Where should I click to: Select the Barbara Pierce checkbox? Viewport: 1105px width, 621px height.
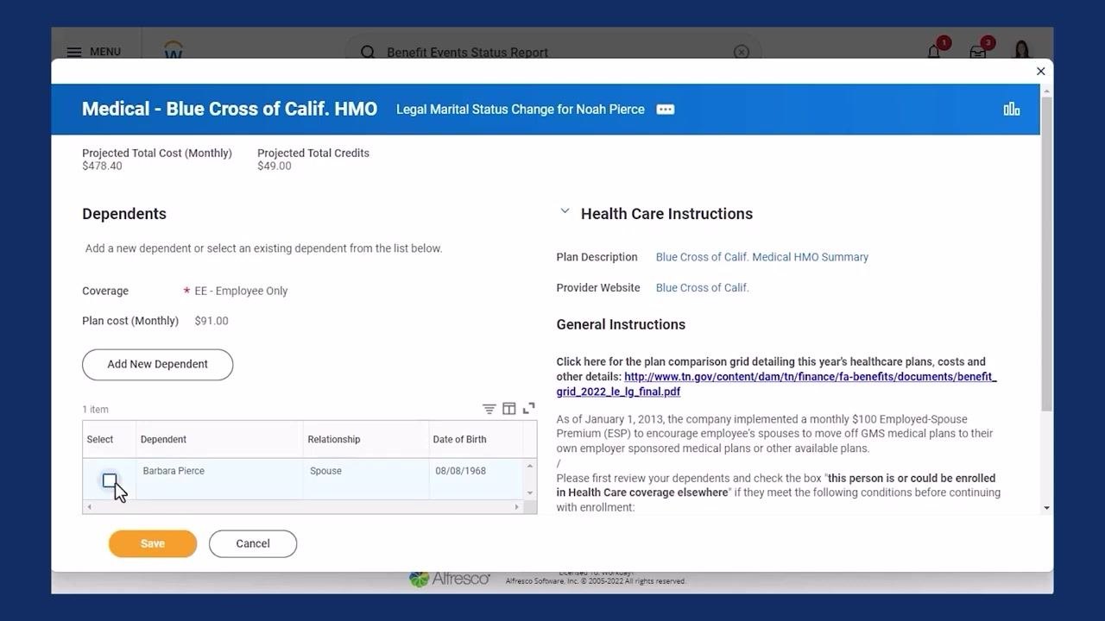[110, 480]
